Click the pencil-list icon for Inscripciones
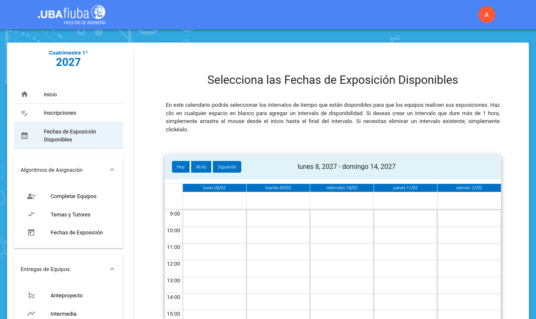Viewport: 536px width, 319px height. coord(25,113)
